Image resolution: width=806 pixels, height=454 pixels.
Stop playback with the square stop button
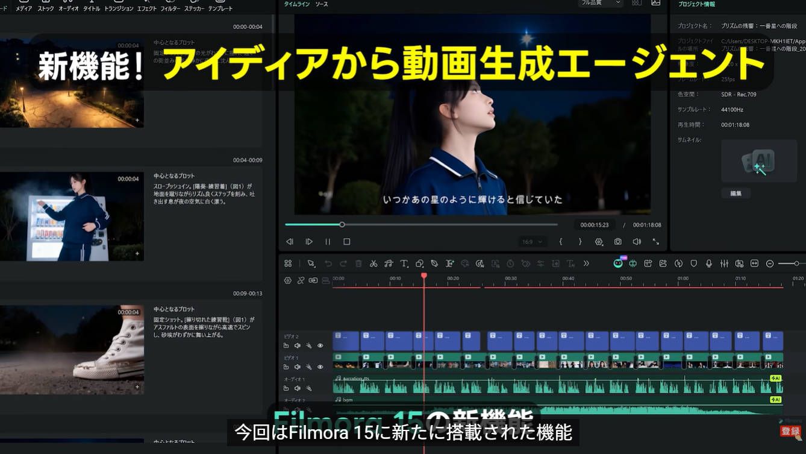346,242
